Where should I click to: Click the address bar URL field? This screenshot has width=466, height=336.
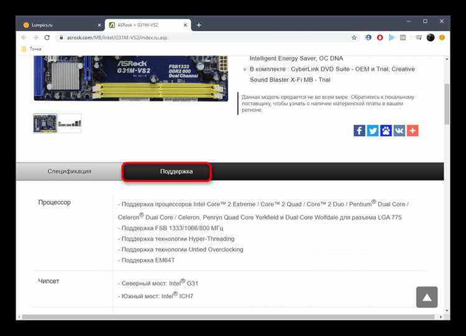click(x=205, y=37)
